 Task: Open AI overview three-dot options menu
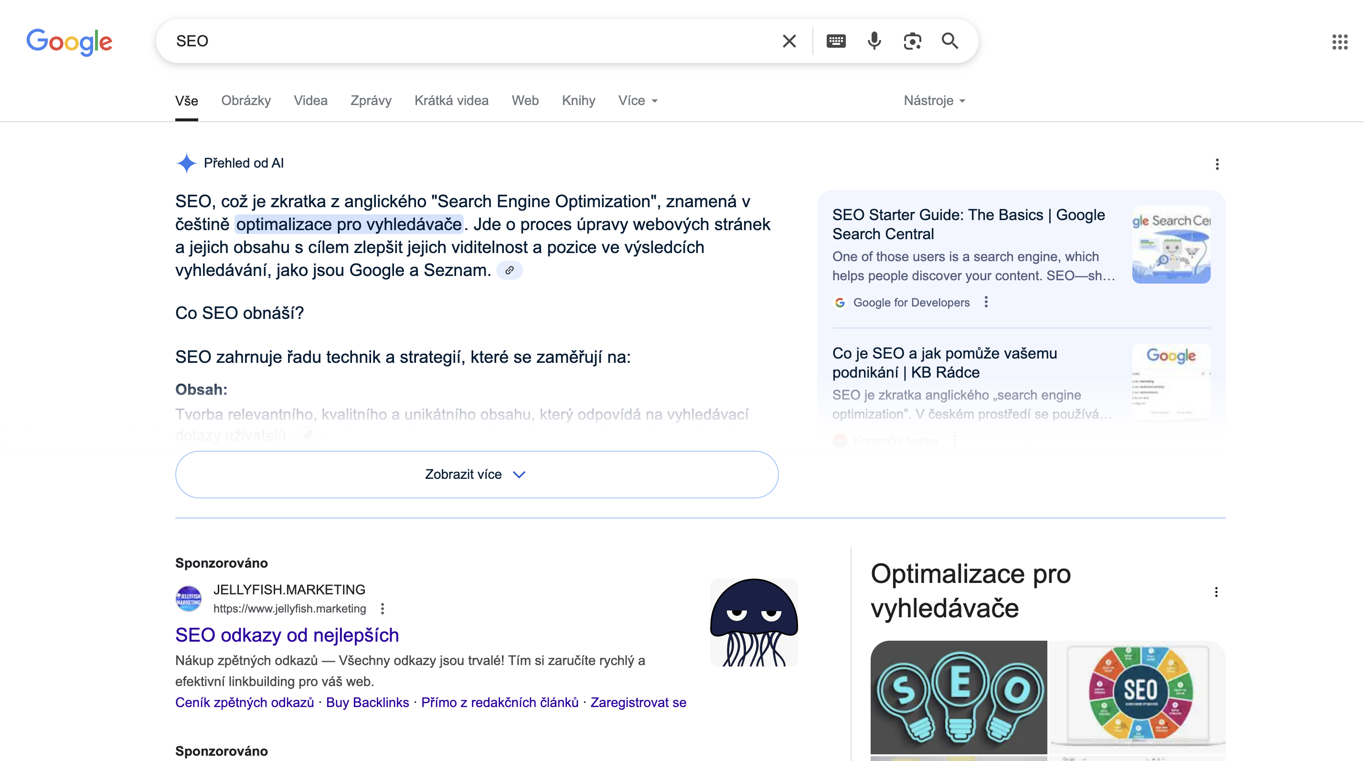coord(1217,164)
